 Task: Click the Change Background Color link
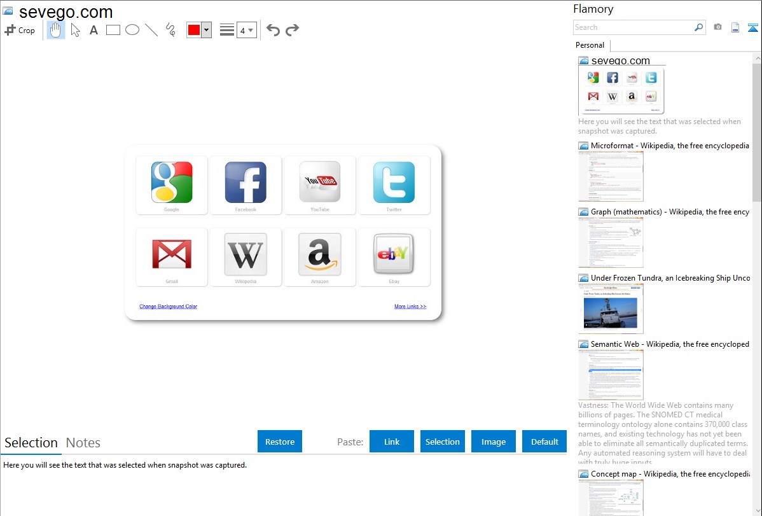pos(168,307)
